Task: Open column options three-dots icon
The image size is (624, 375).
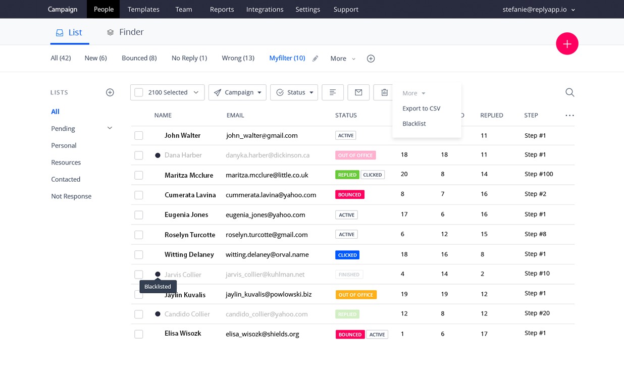Action: coord(569,116)
